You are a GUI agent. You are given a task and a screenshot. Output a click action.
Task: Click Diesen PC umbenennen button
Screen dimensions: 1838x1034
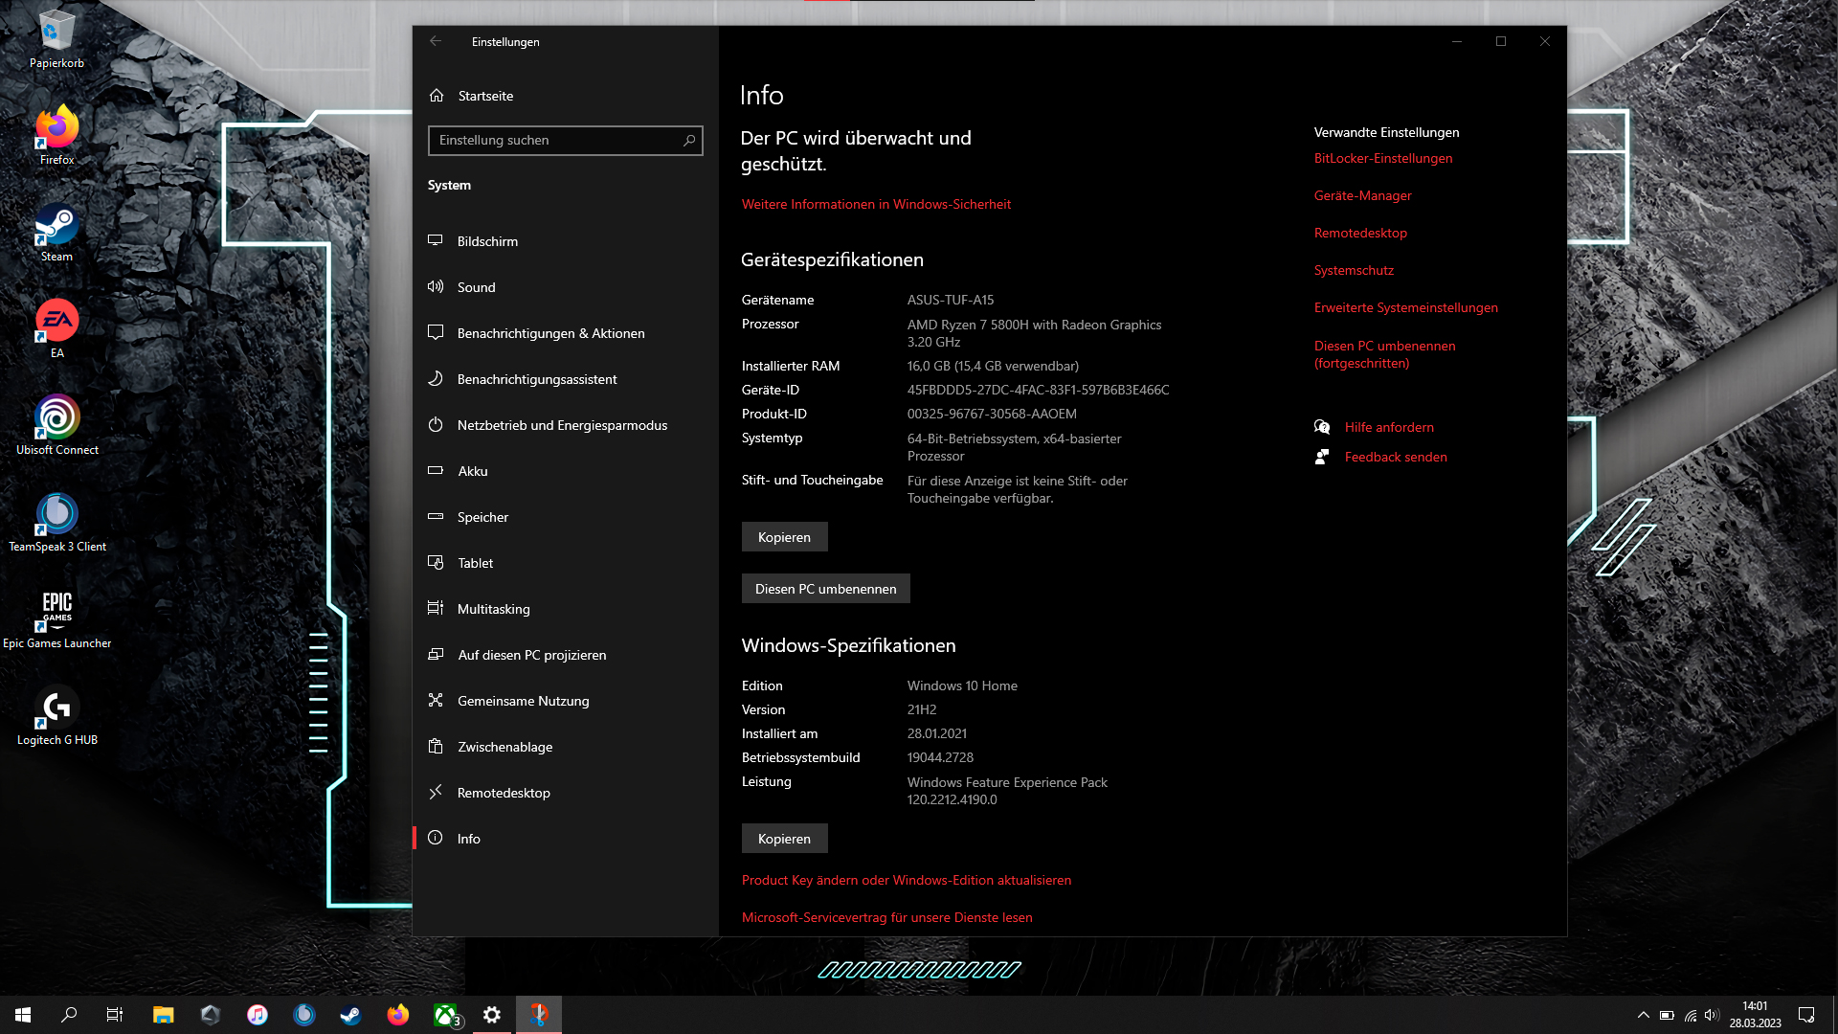825,588
